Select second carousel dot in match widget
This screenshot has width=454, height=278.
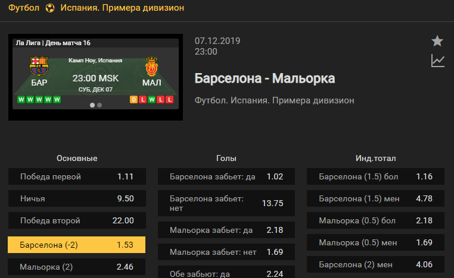click(99, 105)
